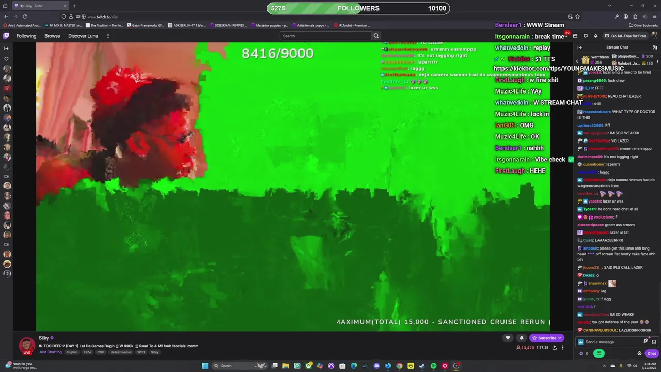This screenshot has height=372, width=661.
Task: Click the shield tracking protection icon
Action: (64, 17)
